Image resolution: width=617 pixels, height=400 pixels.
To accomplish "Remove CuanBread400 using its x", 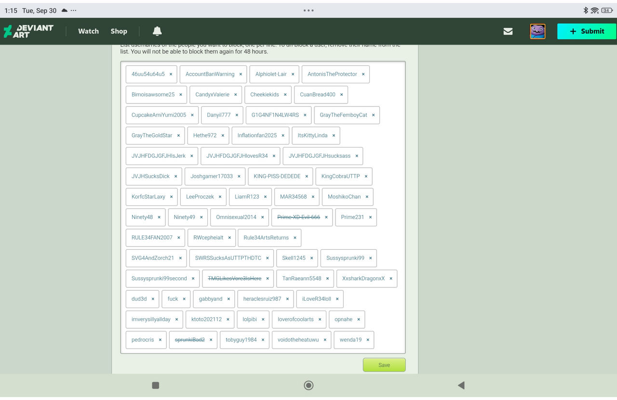I will point(341,95).
